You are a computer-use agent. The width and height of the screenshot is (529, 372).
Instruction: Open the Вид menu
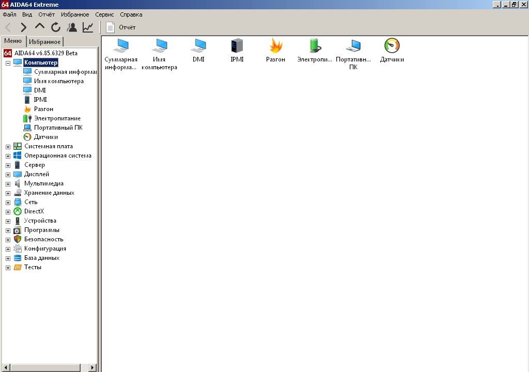27,14
